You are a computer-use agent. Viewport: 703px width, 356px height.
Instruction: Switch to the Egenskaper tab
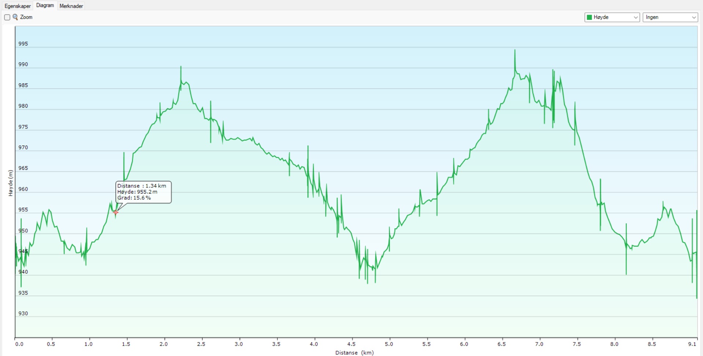(18, 6)
